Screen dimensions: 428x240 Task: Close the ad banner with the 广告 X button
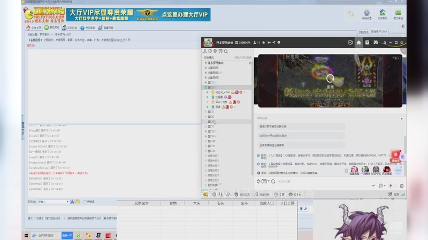pos(396,58)
